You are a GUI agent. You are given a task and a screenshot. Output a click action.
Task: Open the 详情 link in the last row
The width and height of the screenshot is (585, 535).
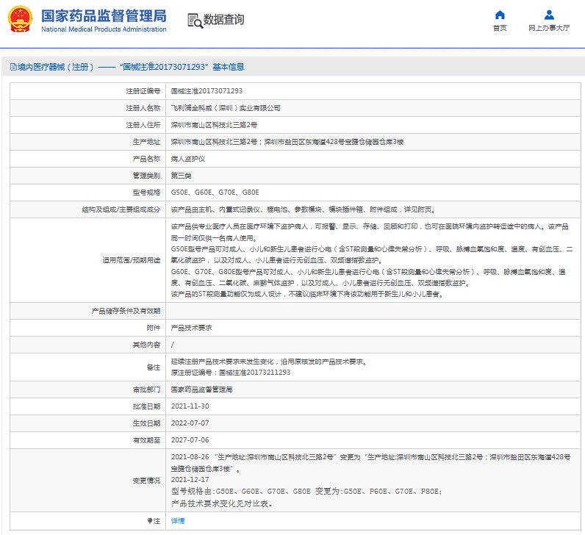178,521
